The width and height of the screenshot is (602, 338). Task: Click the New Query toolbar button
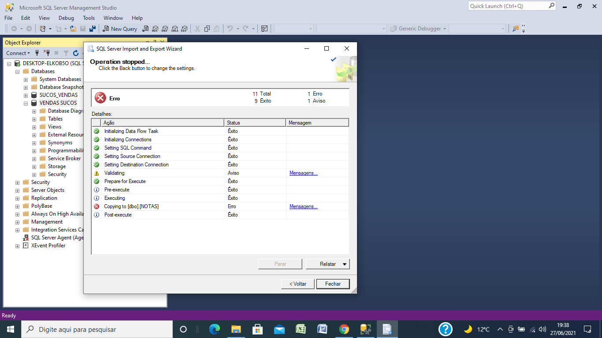coord(120,29)
